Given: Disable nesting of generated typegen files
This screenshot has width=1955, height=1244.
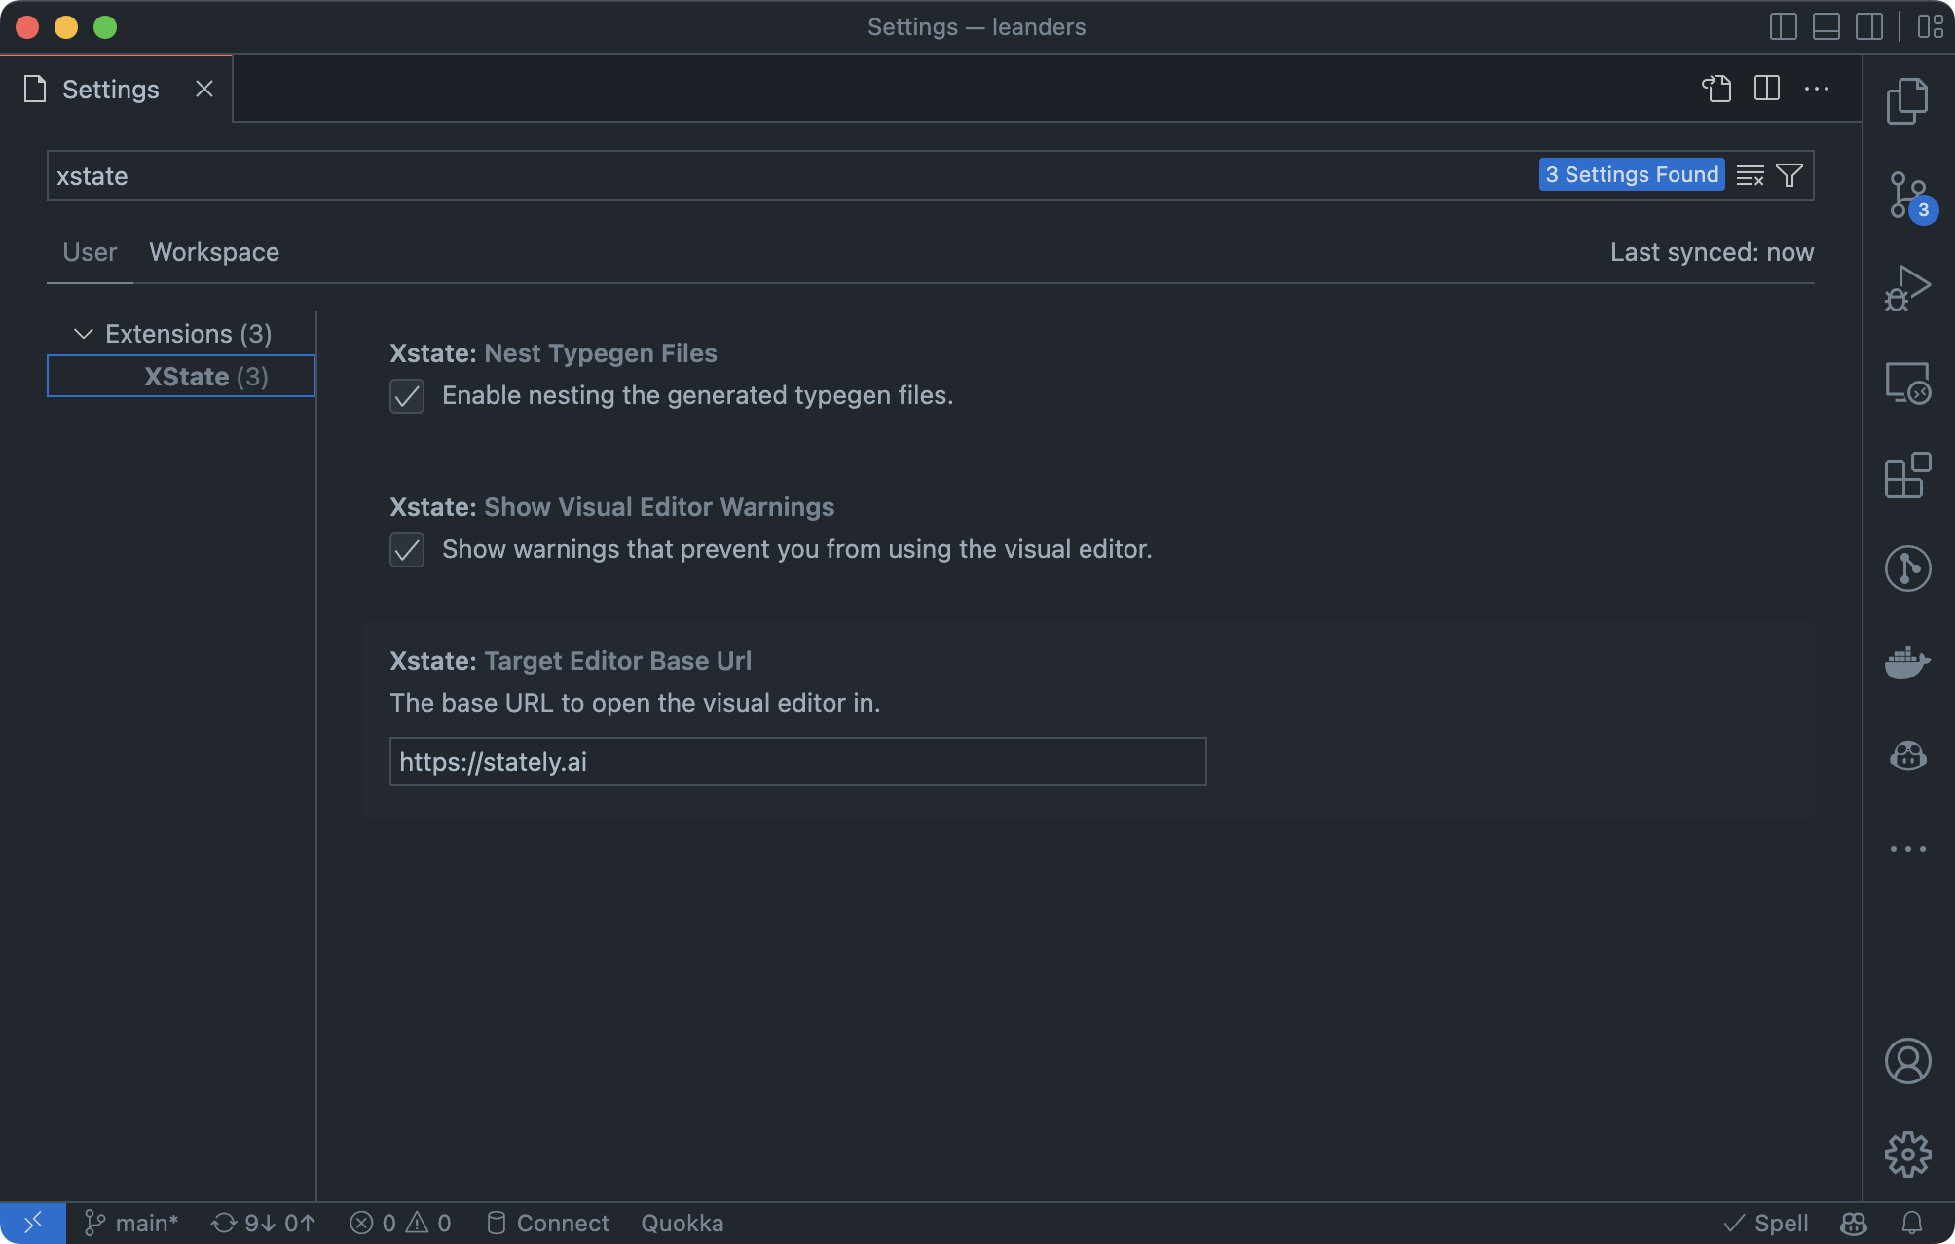Looking at the screenshot, I should 407,396.
